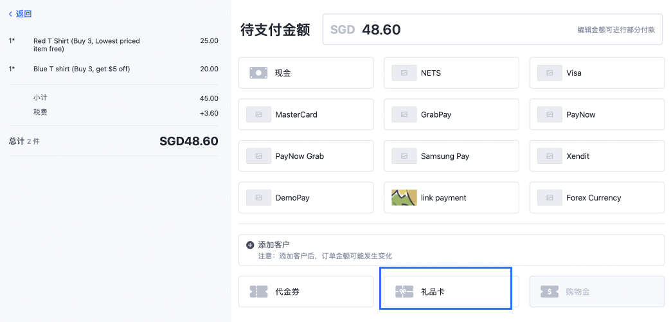Click the cash banknote icon beside 现金

click(258, 73)
